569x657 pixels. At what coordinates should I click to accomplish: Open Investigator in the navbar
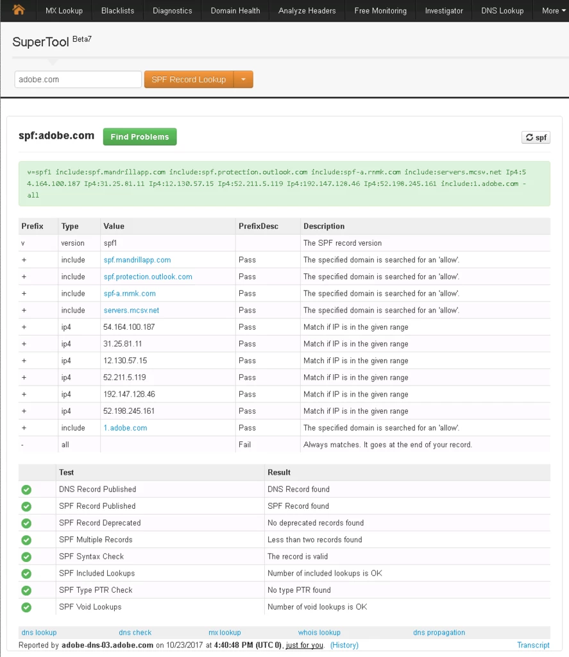pos(444,10)
